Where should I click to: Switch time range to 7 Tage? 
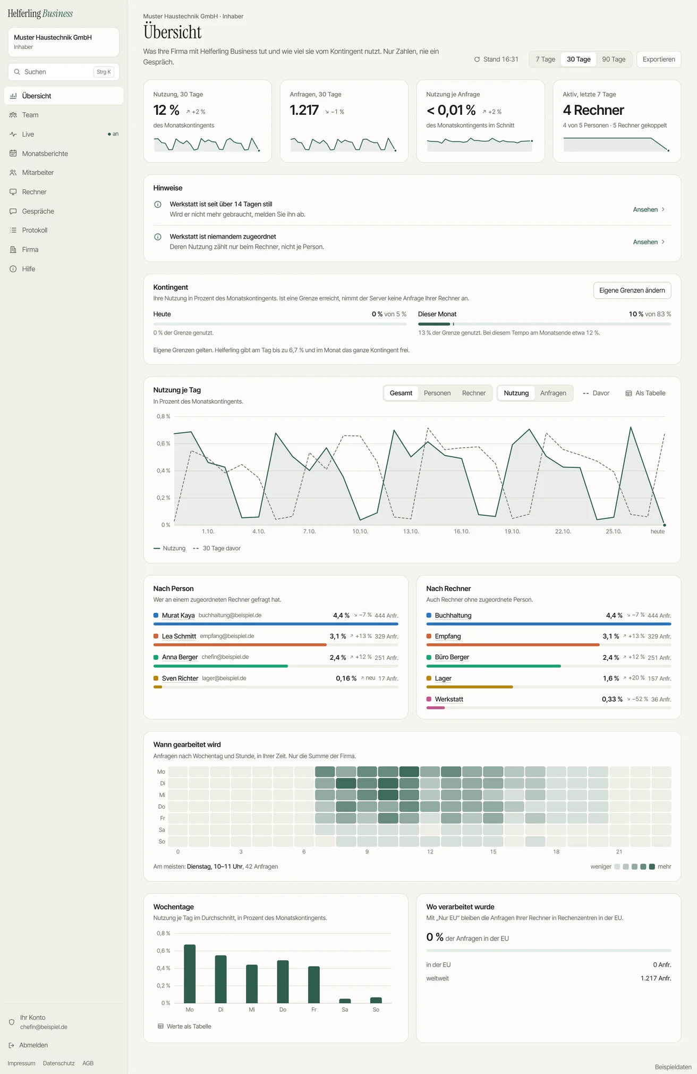pyautogui.click(x=545, y=60)
